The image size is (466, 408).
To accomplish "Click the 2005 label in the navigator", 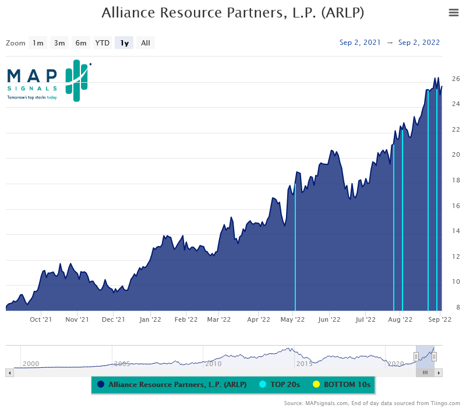I will [122, 364].
